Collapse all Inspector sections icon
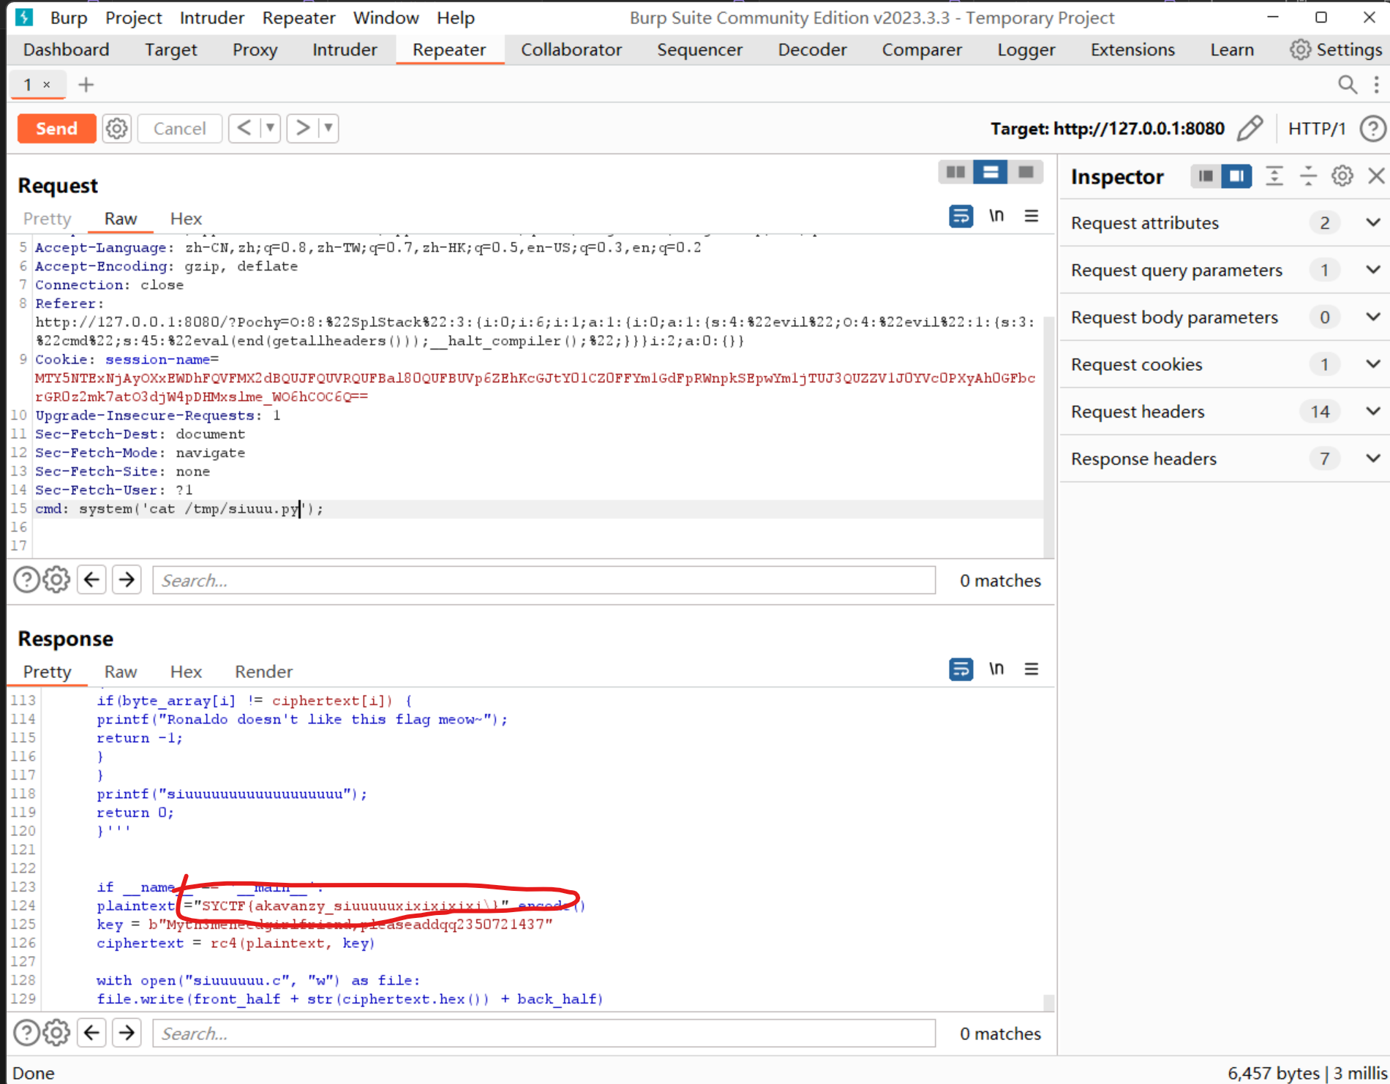Screen dimensions: 1390x1084 pos(1308,176)
